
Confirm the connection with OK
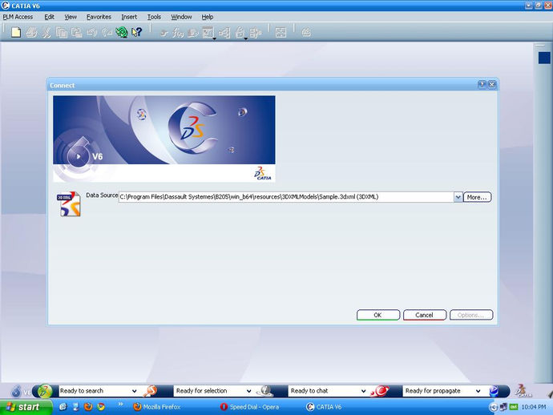378,315
